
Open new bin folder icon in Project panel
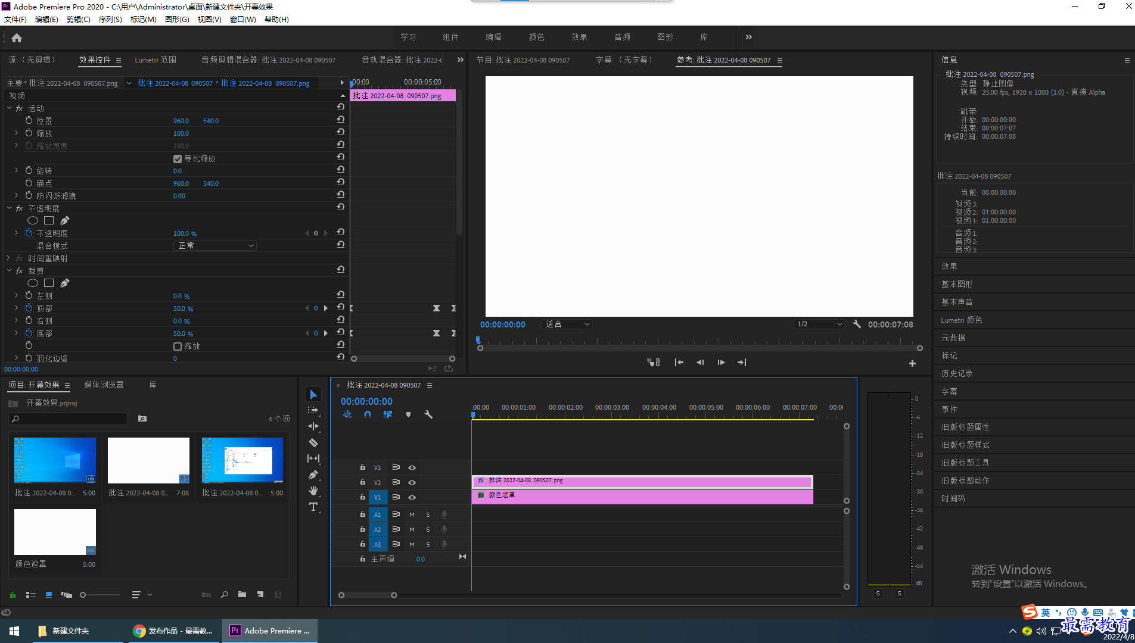click(242, 594)
